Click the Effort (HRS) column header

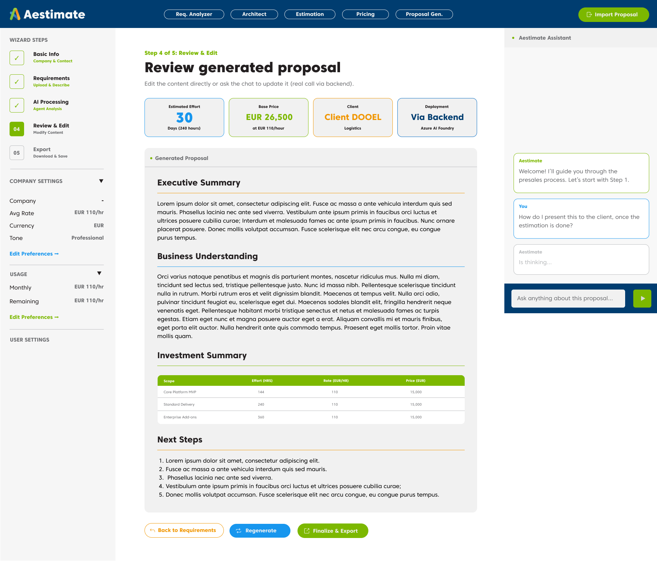262,381
